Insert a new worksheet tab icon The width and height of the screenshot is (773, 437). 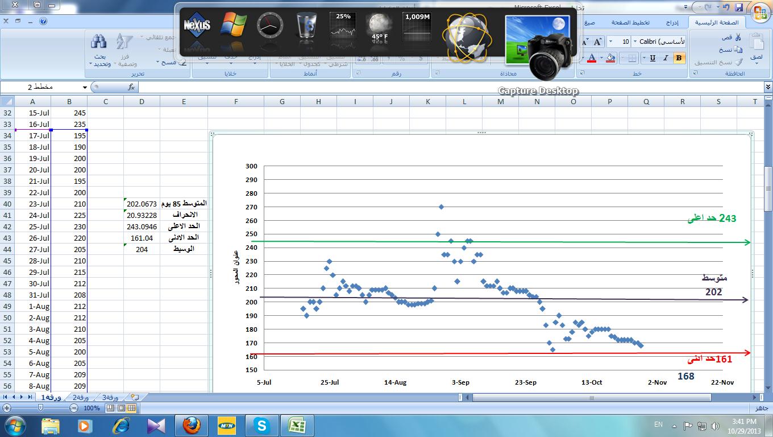pyautogui.click(x=135, y=397)
